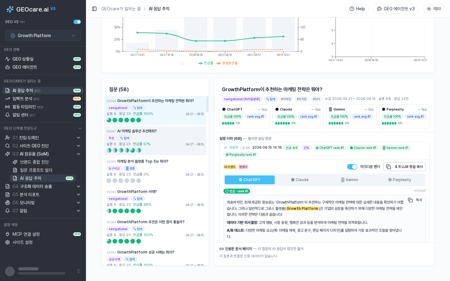450x281 pixels.
Task: Click the AI 응답 추적 @G3 icon
Action: (7, 91)
